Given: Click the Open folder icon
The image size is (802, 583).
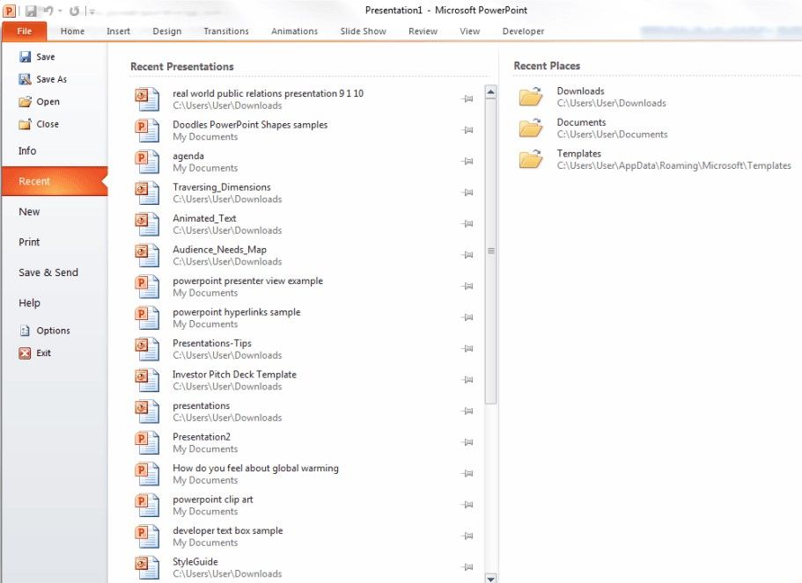Looking at the screenshot, I should pyautogui.click(x=25, y=102).
